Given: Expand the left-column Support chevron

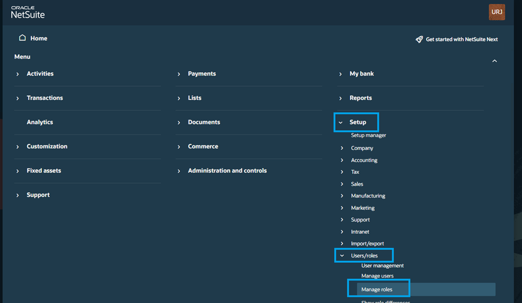Looking at the screenshot, I should tap(18, 195).
